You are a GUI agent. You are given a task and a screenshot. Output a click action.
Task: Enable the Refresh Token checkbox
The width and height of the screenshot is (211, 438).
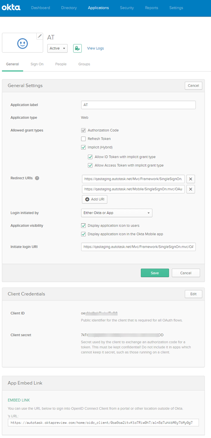coord(83,139)
